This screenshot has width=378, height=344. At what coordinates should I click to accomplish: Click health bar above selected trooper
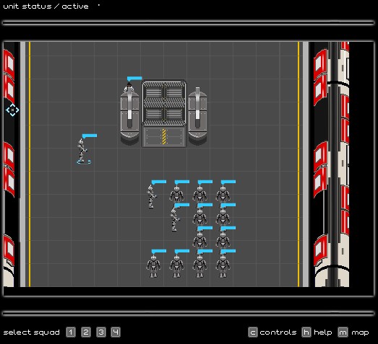(x=90, y=136)
